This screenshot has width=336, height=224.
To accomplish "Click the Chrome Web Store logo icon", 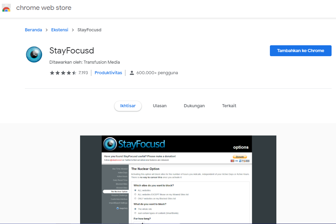I will 6,8.
